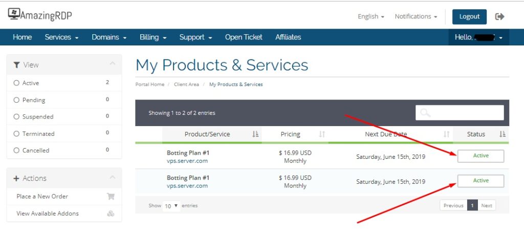Open the Open Ticket menu item
The image size is (524, 239).
(x=244, y=37)
